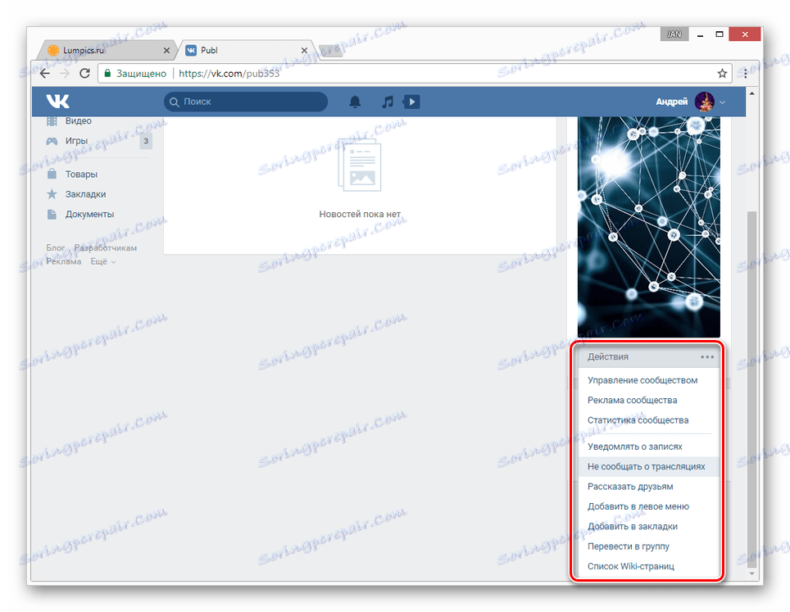Click the video play icon in header

(x=411, y=102)
